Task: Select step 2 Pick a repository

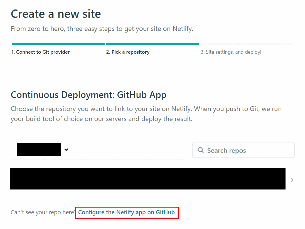Action: [128, 52]
